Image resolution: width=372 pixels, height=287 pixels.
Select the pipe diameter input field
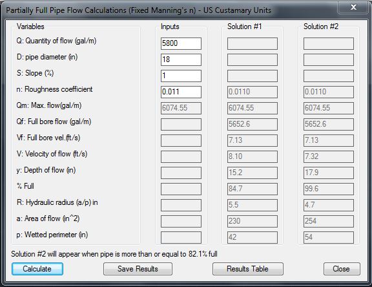(181, 59)
